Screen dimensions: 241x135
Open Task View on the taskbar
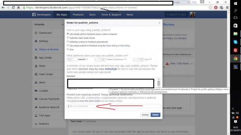235,17
